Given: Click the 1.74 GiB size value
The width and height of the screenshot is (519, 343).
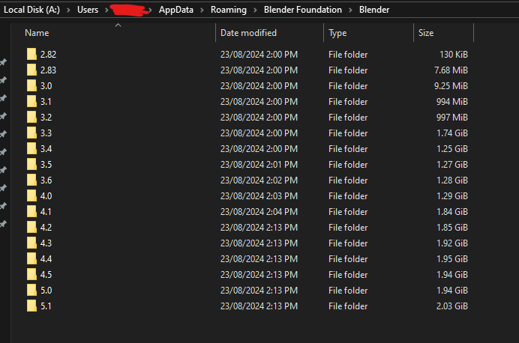Looking at the screenshot, I should (452, 133).
